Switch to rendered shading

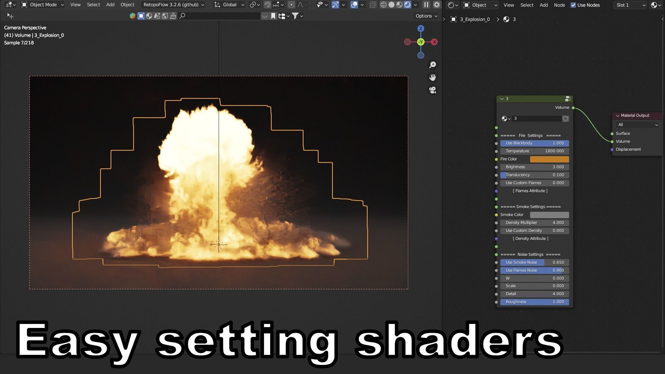[x=407, y=5]
